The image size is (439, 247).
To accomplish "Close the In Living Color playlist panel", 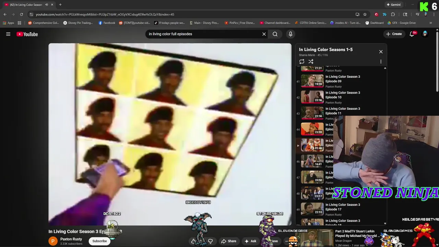I will click(x=381, y=51).
